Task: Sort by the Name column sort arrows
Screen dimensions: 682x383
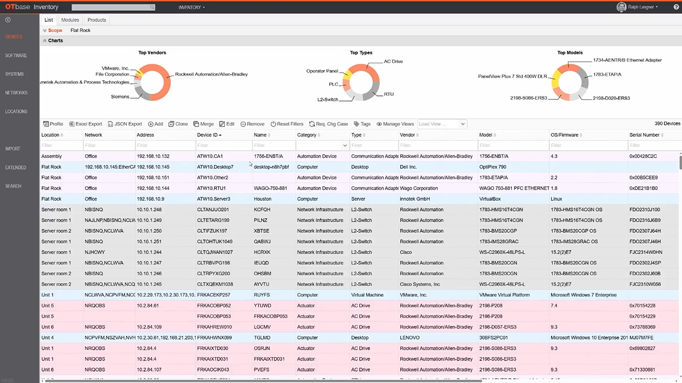Action: click(269, 135)
